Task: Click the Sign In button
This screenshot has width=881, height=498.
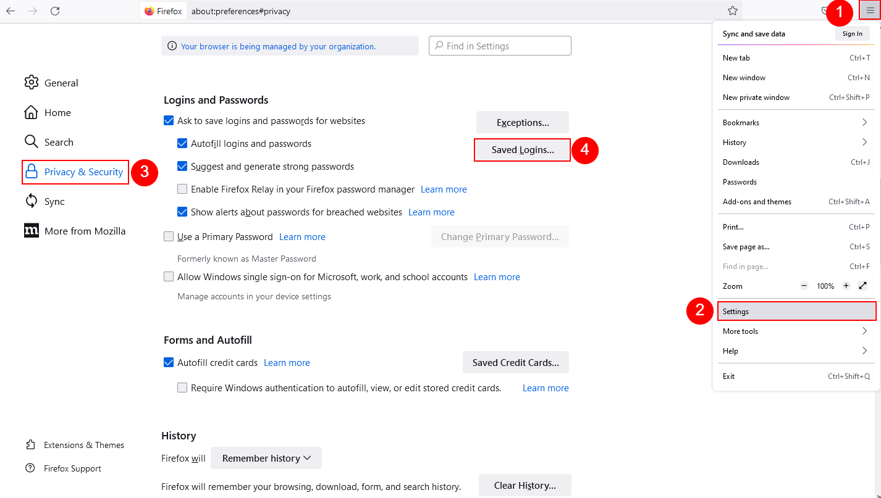Action: pyautogui.click(x=852, y=34)
